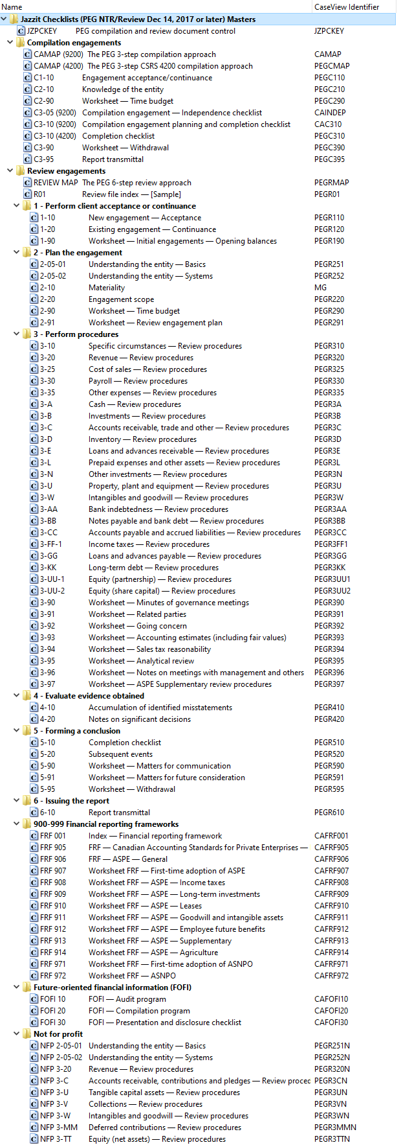This screenshot has height=1145, width=401.
Task: Collapse the Not for profit folder
Action: tap(17, 1034)
